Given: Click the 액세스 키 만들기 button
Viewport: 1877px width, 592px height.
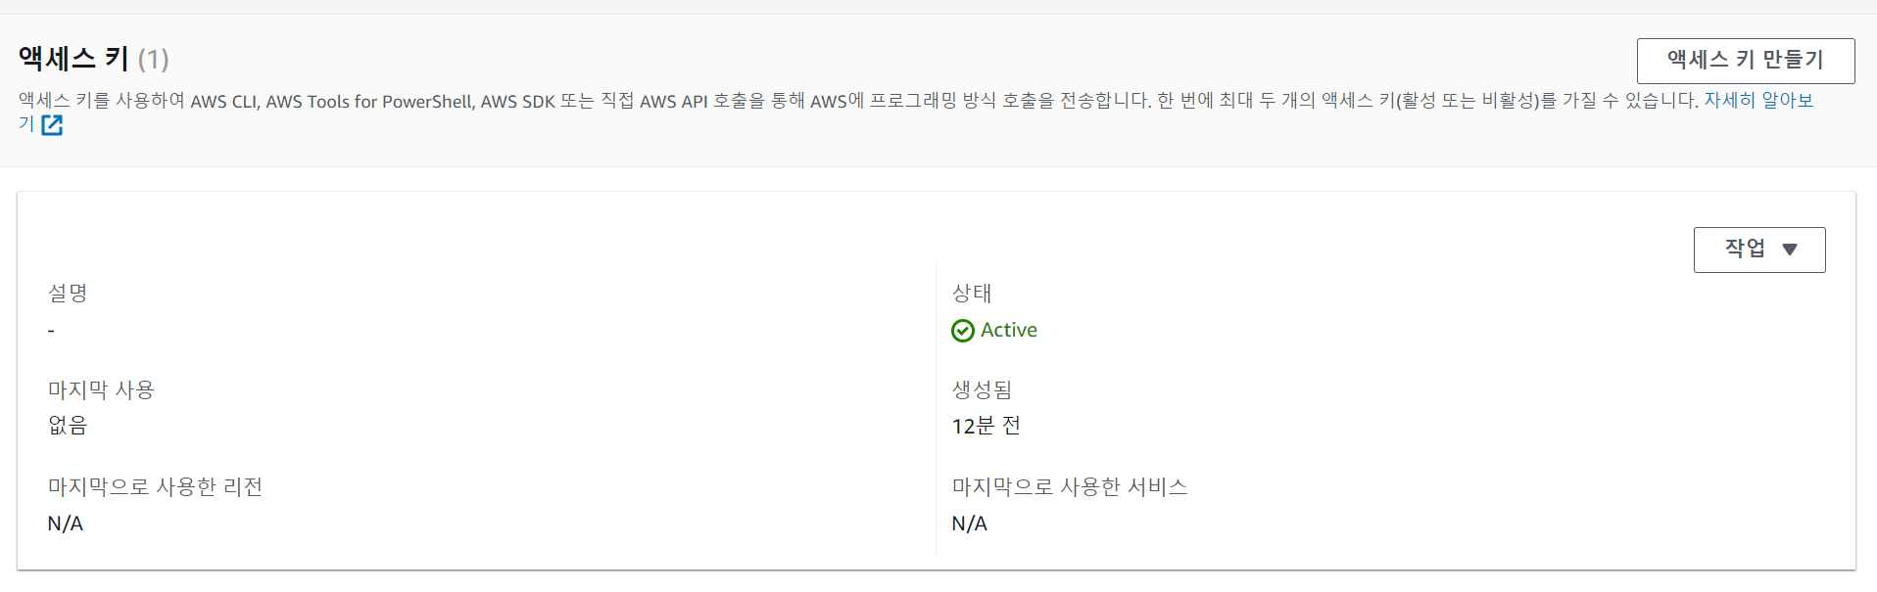Looking at the screenshot, I should click(x=1745, y=60).
